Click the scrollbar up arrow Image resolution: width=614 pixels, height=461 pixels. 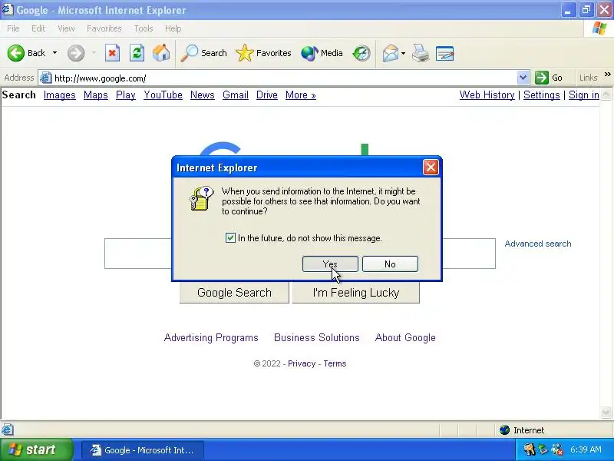tap(606, 94)
